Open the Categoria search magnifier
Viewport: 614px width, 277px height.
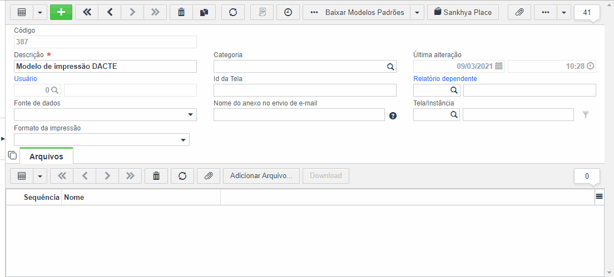click(x=390, y=67)
